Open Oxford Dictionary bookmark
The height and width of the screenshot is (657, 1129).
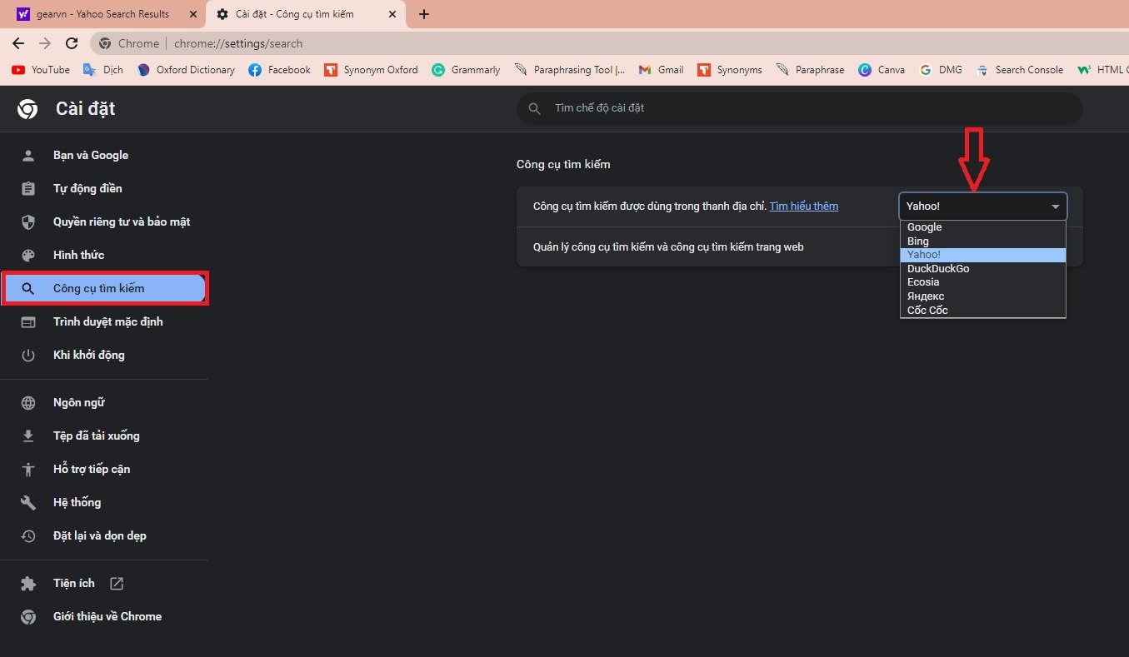tap(186, 70)
